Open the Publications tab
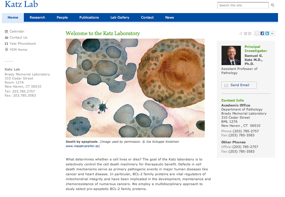Image resolution: width=285 pixels, height=197 pixels. [89, 17]
